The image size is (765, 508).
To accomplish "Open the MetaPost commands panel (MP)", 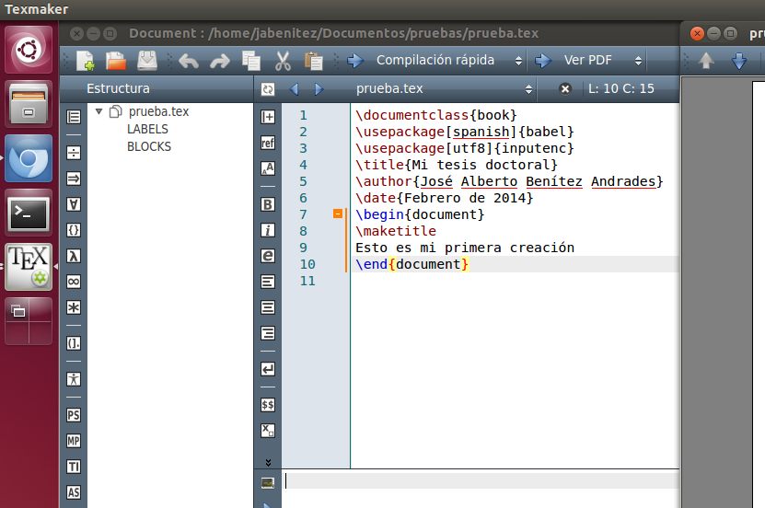I will (74, 441).
